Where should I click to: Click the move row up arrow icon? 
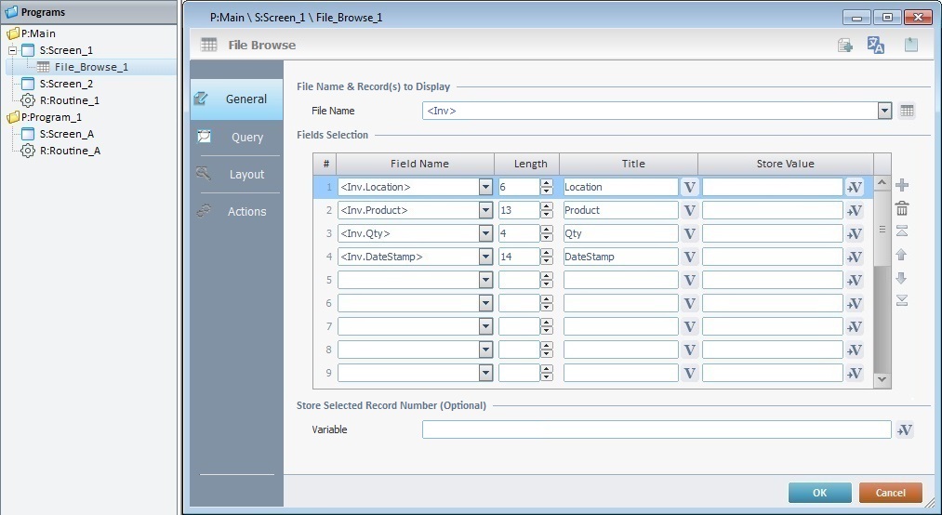click(901, 255)
